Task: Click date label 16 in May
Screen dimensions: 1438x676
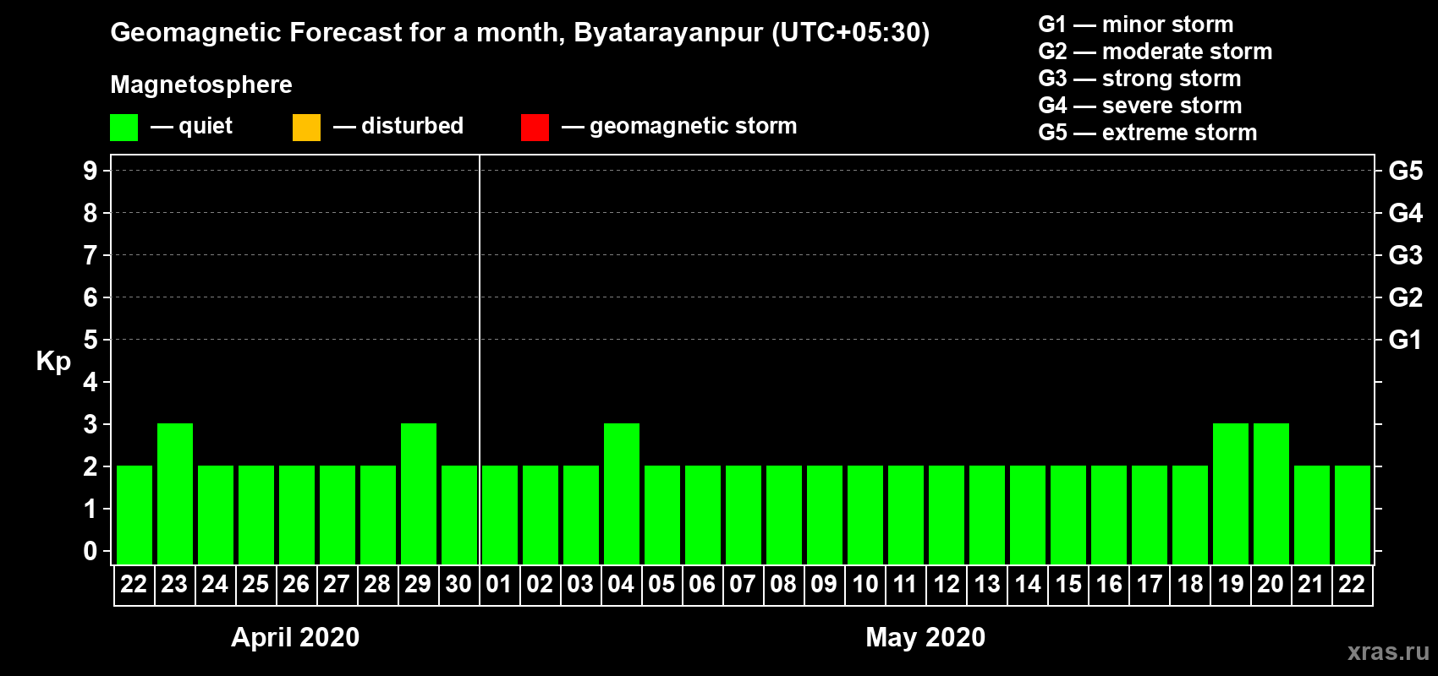Action: pos(1108,584)
